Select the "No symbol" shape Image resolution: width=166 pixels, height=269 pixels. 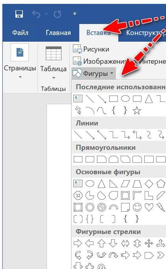[102, 207]
